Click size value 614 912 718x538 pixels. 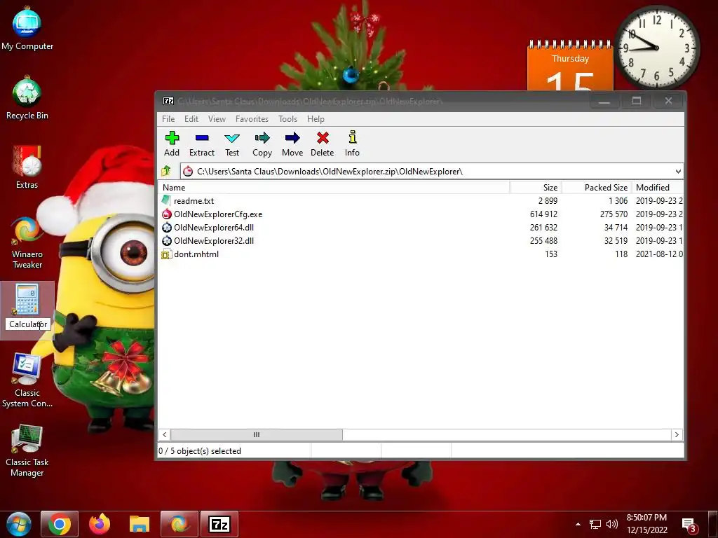coord(543,214)
